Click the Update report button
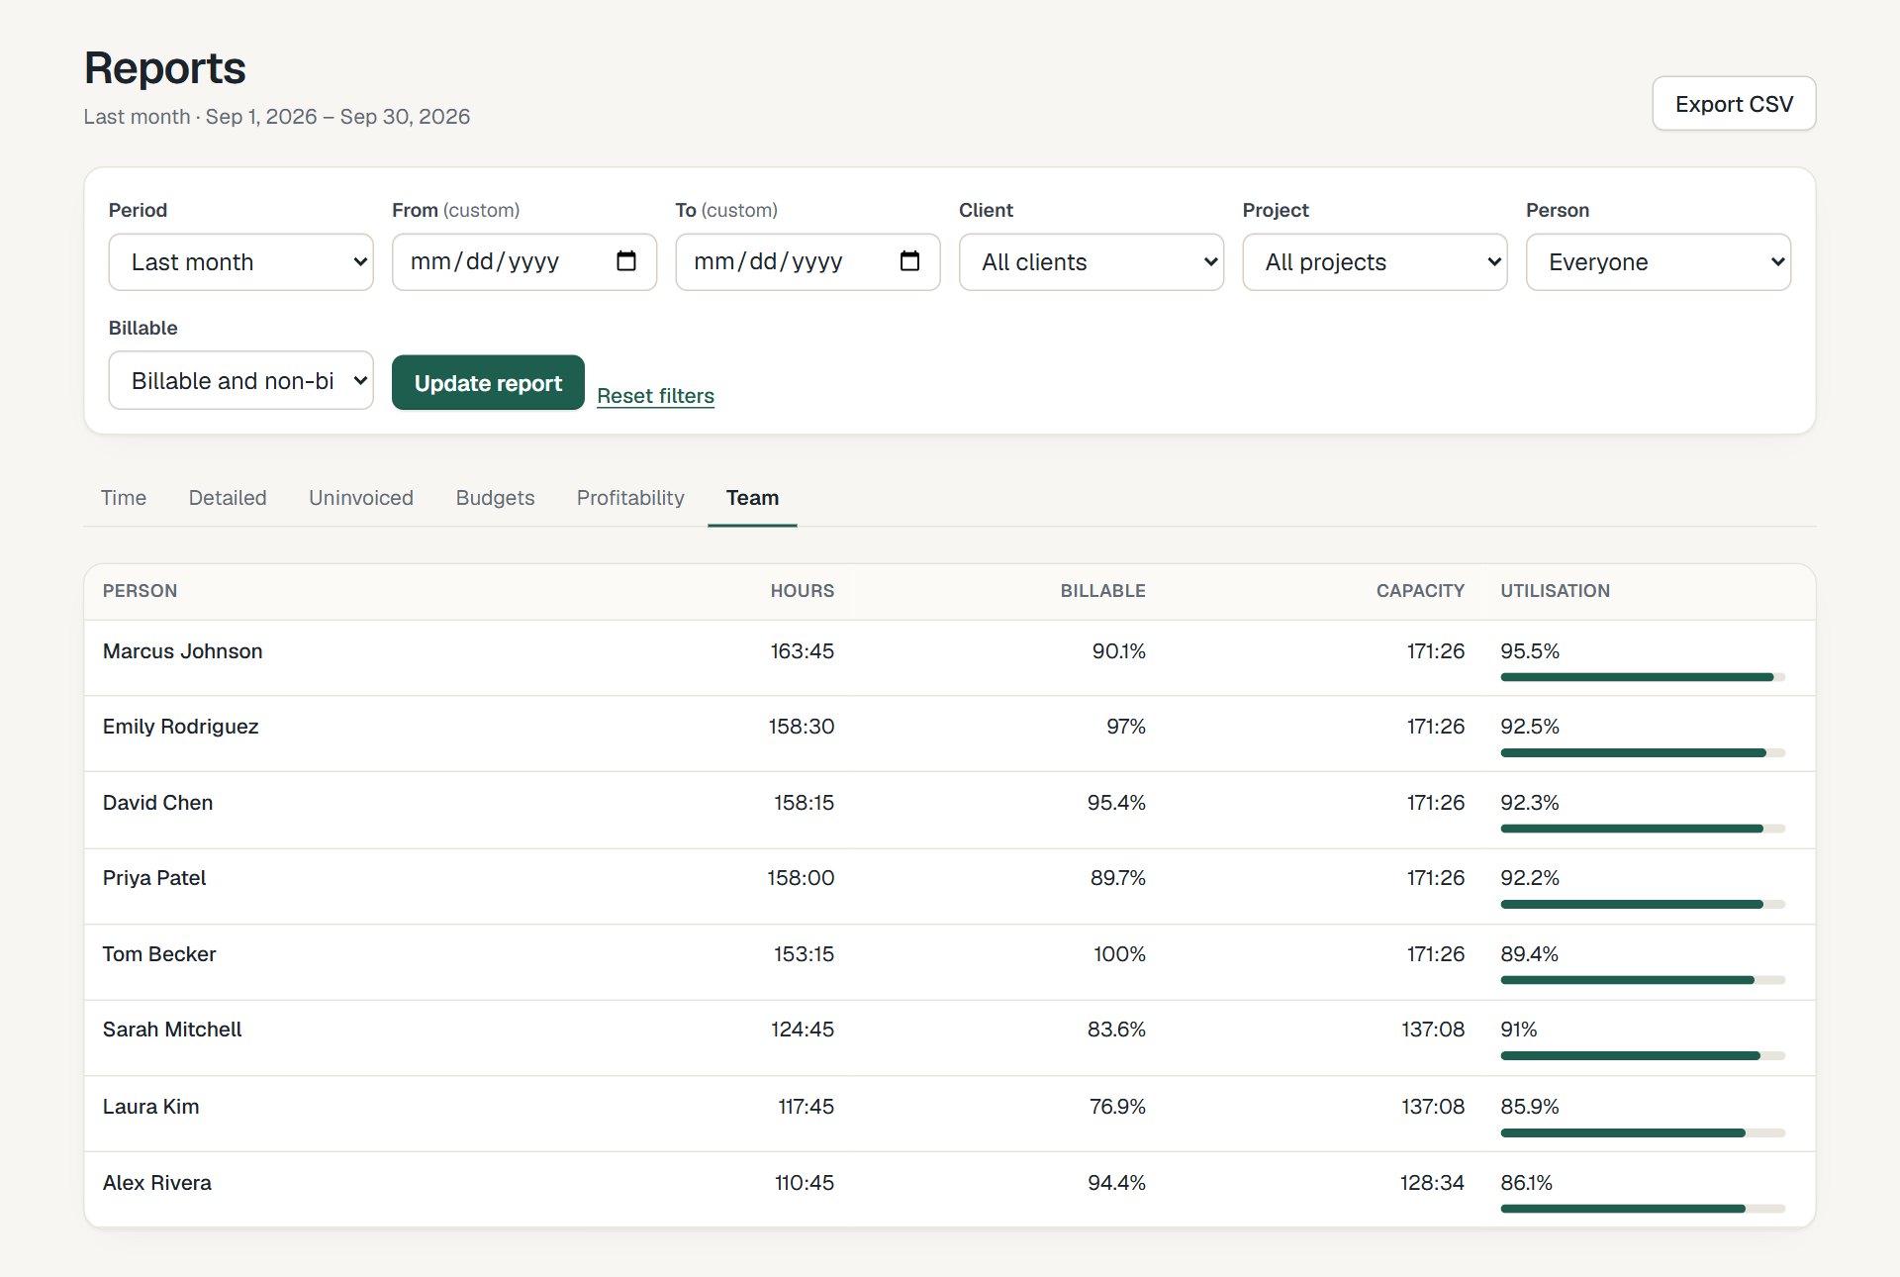Viewport: 1900px width, 1277px height. [488, 383]
